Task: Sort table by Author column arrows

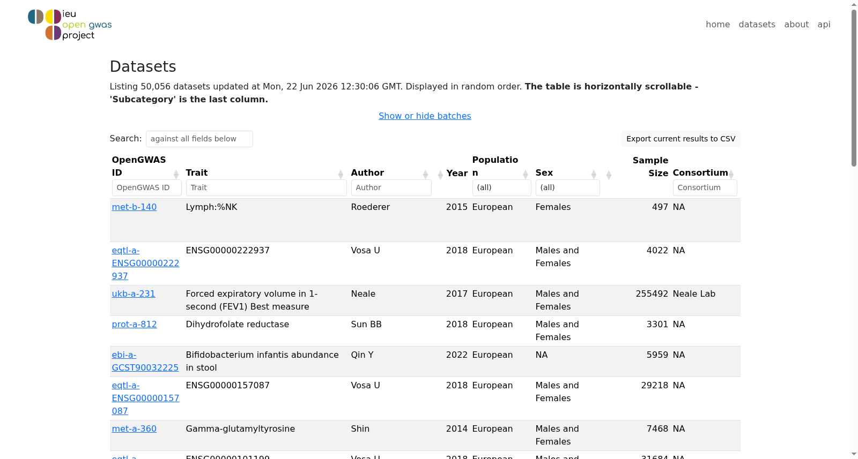Action: click(425, 175)
